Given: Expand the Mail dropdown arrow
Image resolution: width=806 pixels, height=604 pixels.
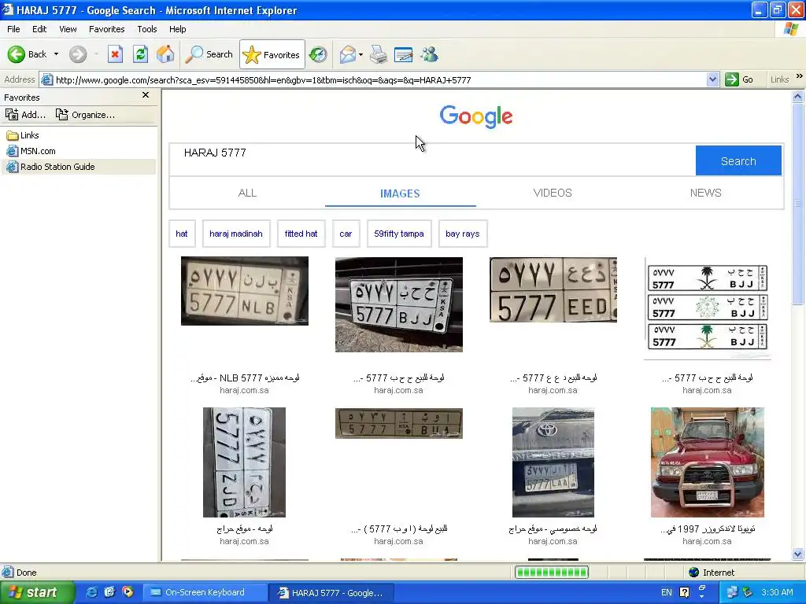Looking at the screenshot, I should [360, 54].
